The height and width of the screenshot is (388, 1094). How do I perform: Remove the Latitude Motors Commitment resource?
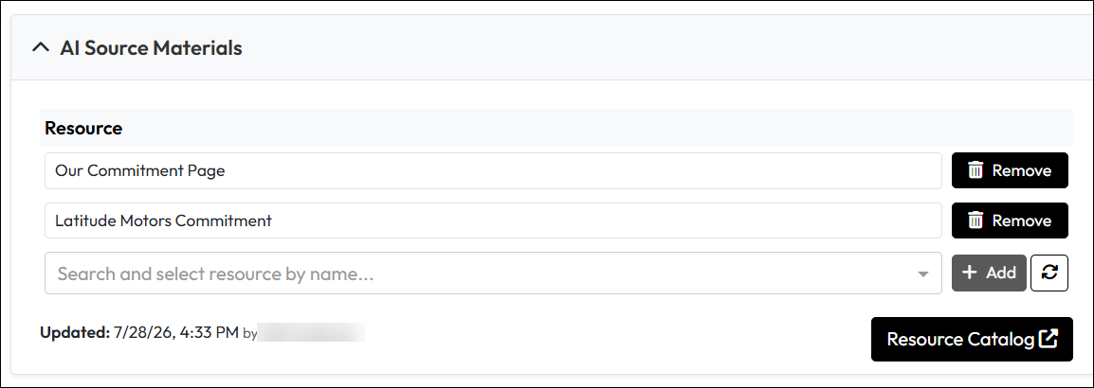tap(1010, 220)
